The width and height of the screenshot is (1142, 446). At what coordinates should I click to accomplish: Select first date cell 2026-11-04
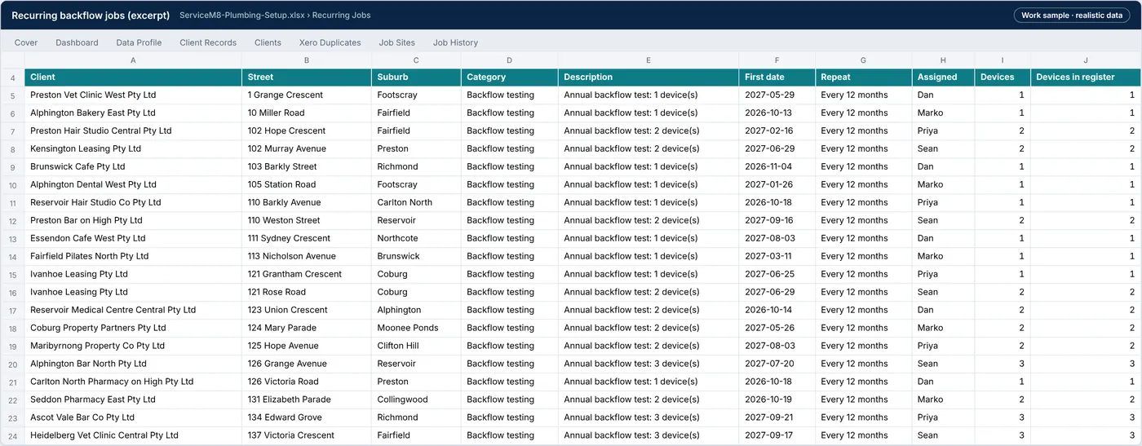pos(777,167)
